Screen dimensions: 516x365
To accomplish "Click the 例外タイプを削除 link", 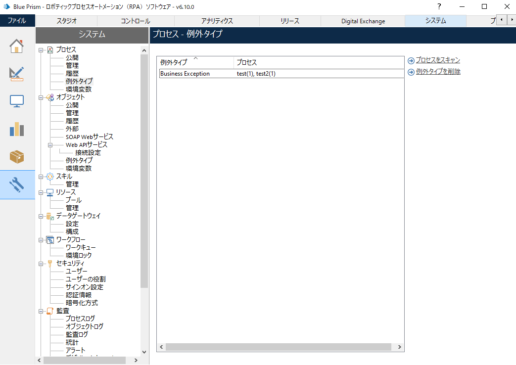I will coord(438,71).
